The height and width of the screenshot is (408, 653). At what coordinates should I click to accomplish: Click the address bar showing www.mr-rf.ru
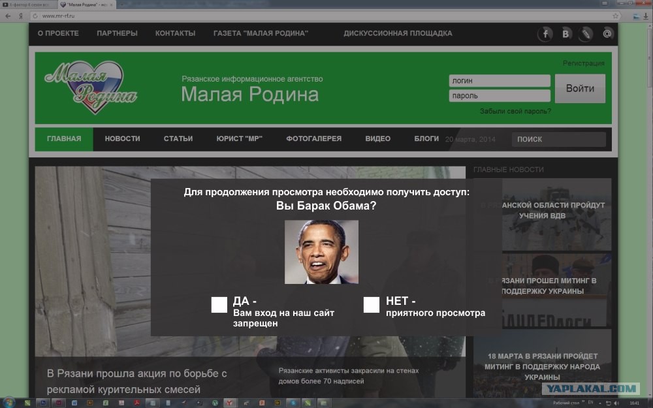[325, 16]
